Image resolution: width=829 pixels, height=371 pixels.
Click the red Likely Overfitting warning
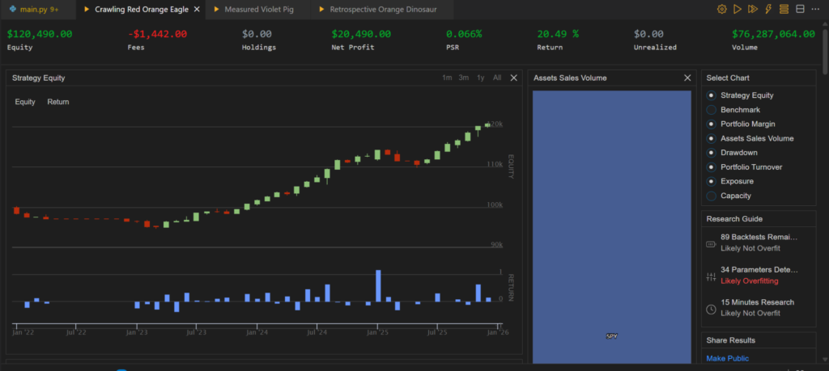pos(749,280)
